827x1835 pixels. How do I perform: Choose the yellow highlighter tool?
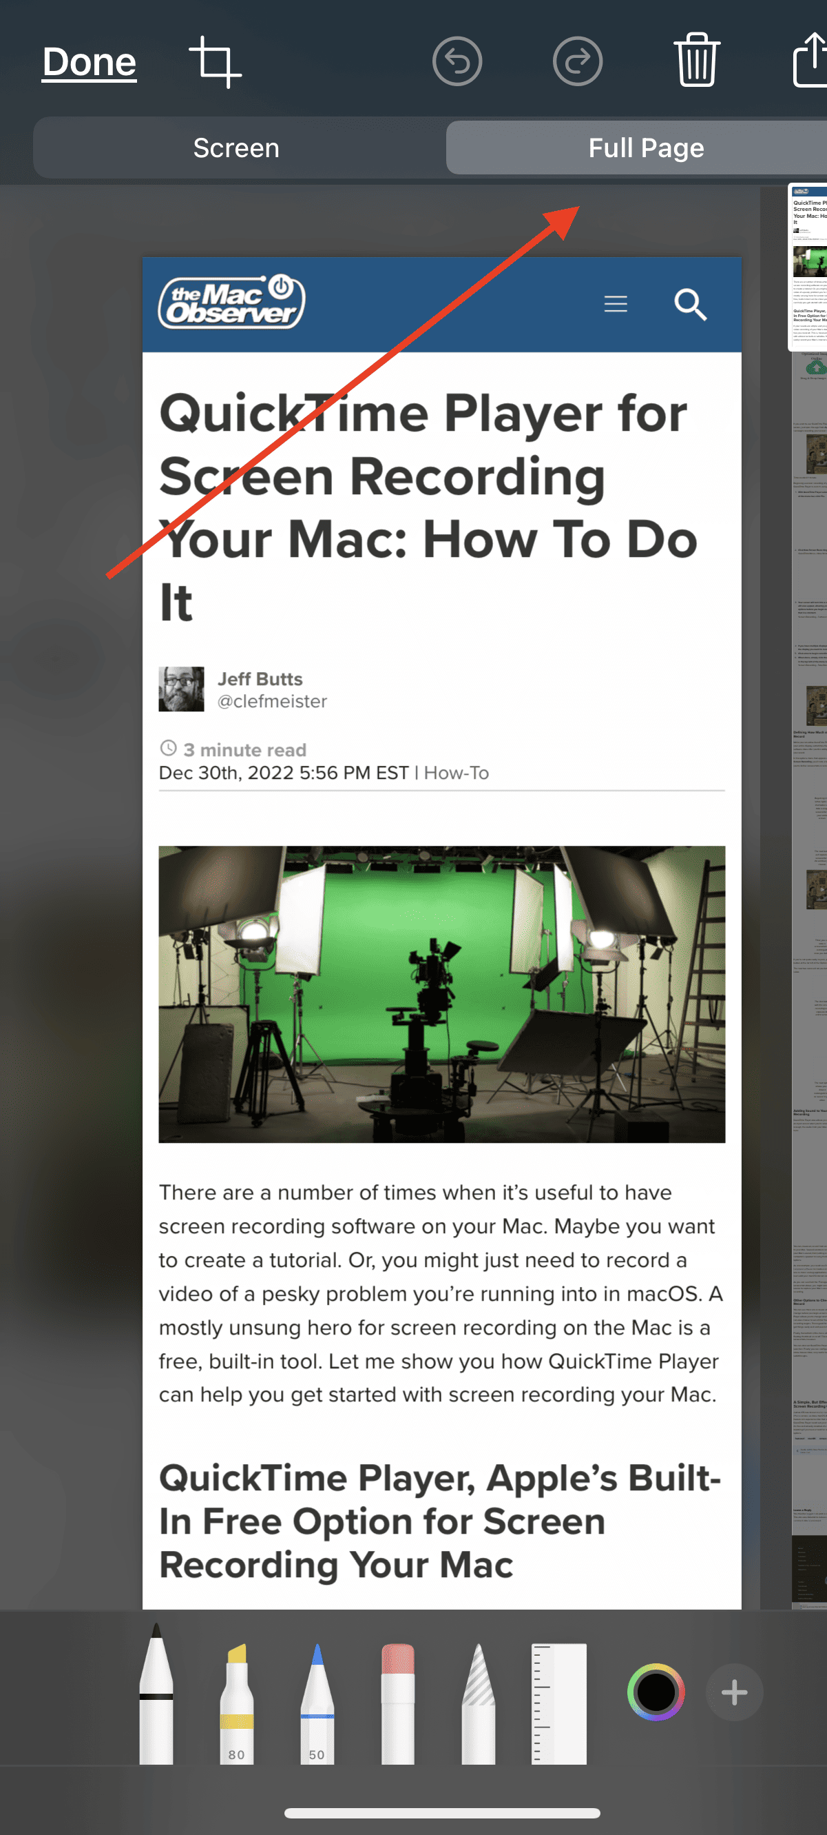[236, 1703]
